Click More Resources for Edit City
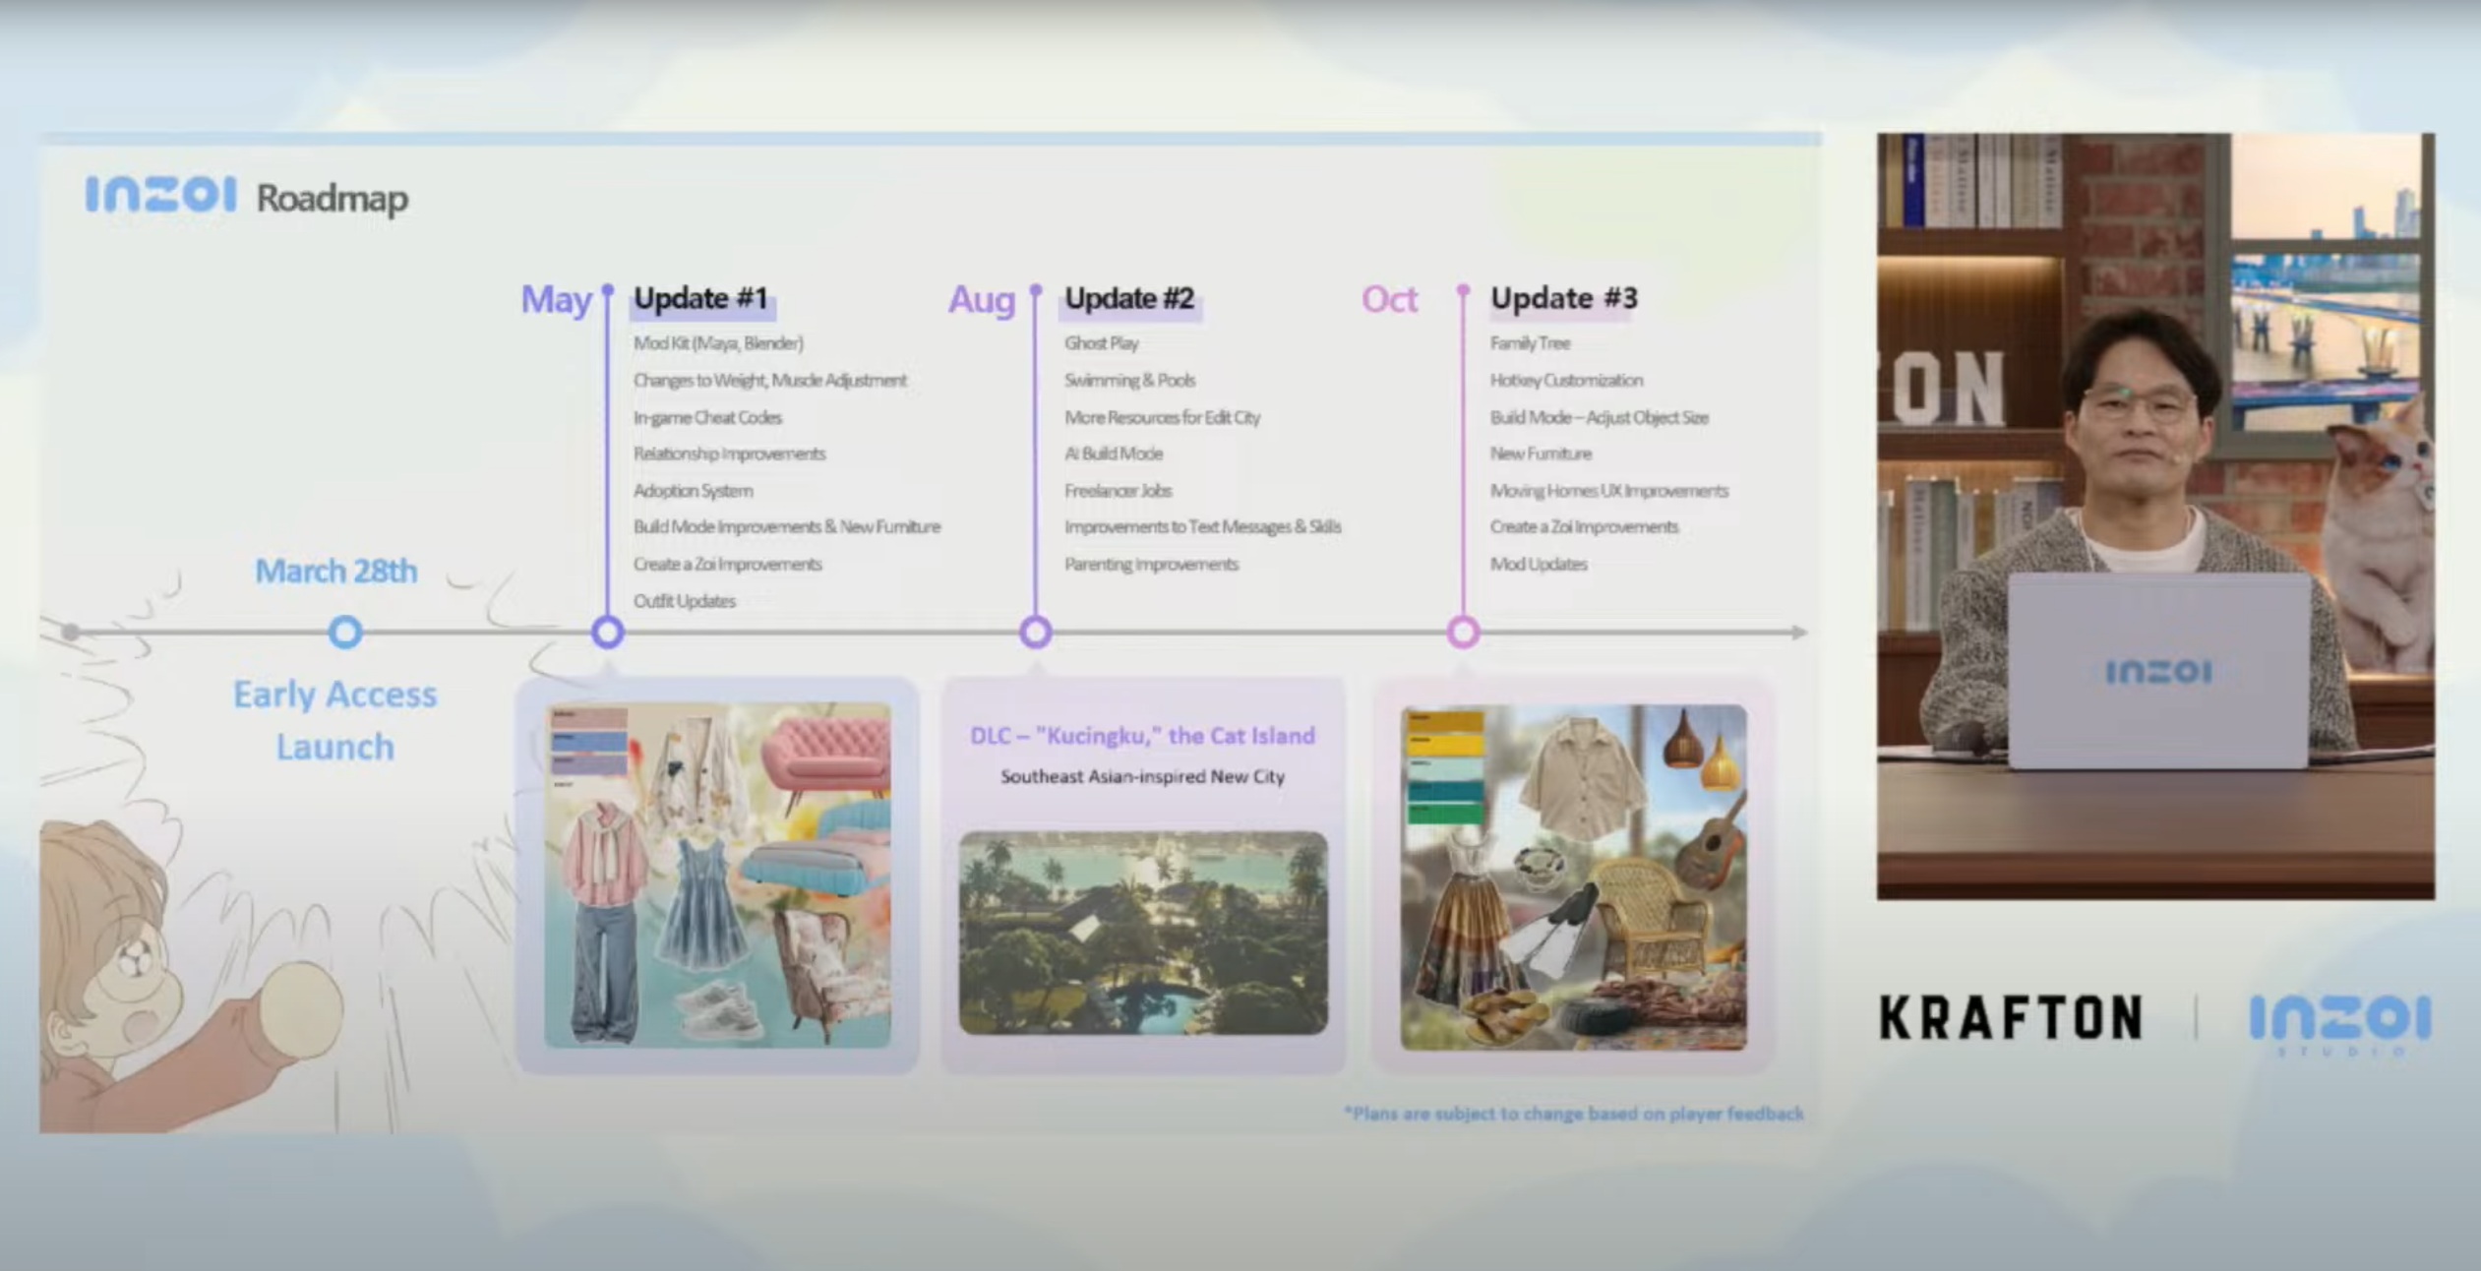Viewport: 2481px width, 1271px height. click(1162, 417)
